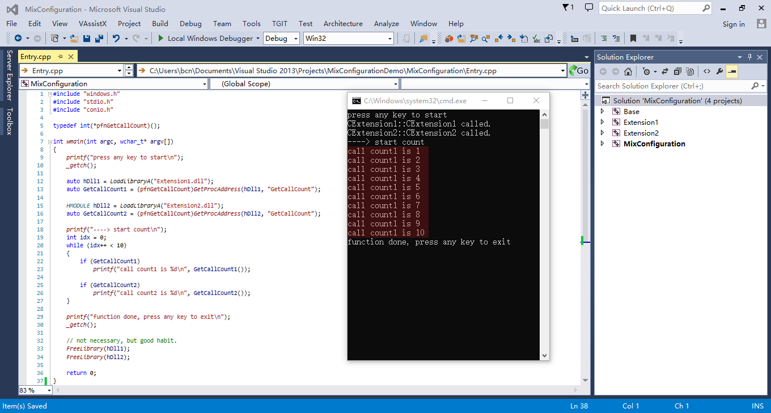Click the cmd.exe console vertical scrollbar
Viewport: 771px width, 413px height.
[545, 234]
